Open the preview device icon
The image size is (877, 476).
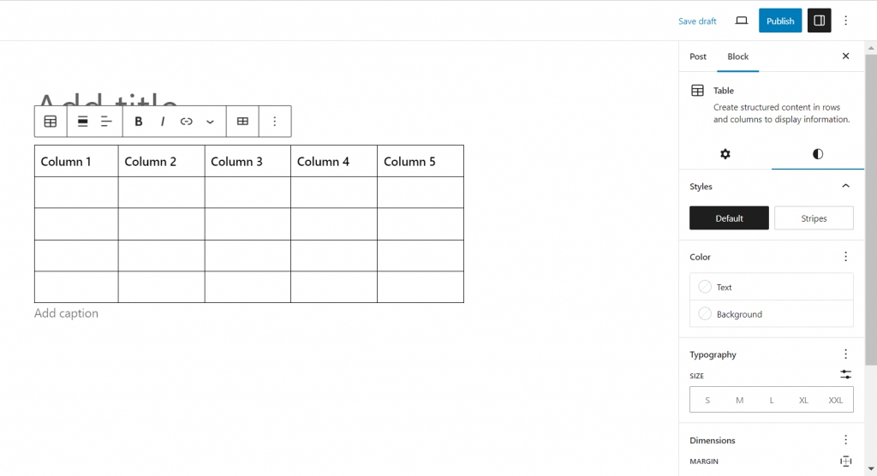pos(742,21)
